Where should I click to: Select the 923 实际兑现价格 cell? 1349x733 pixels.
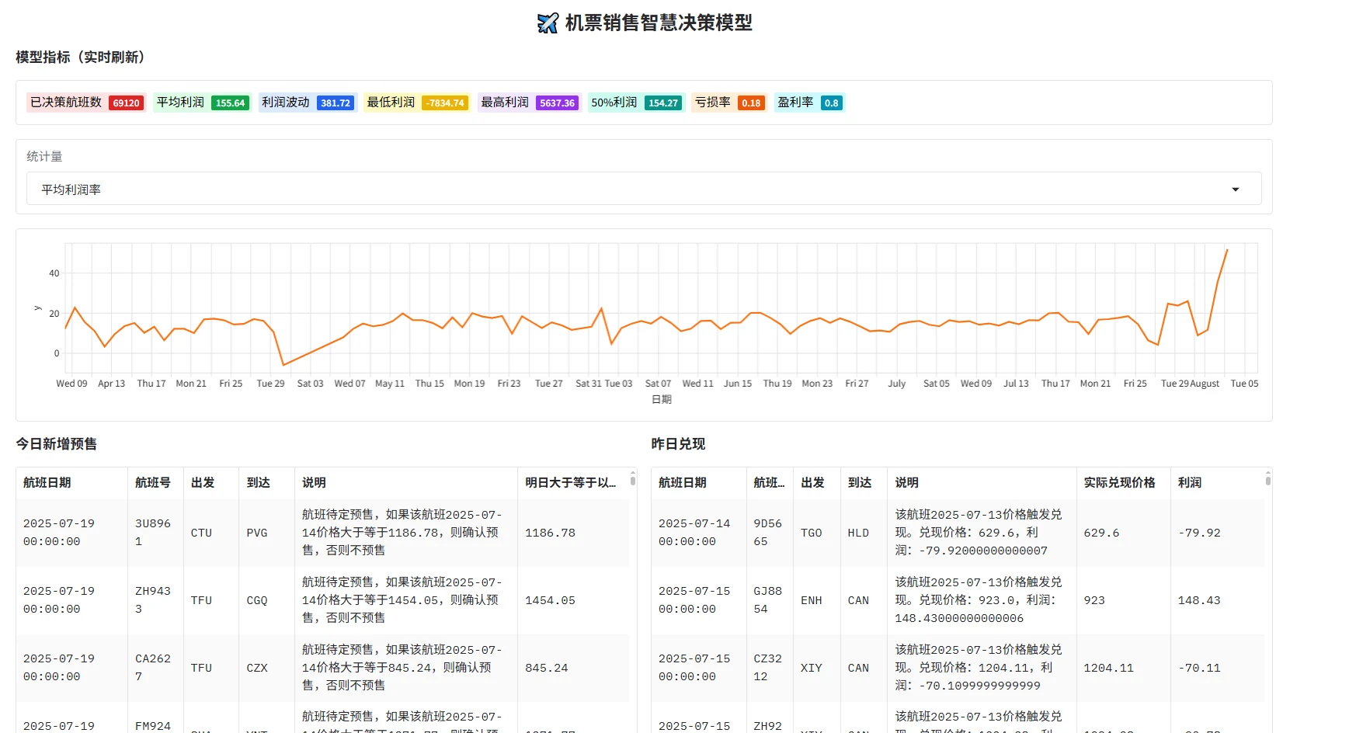[1123, 600]
